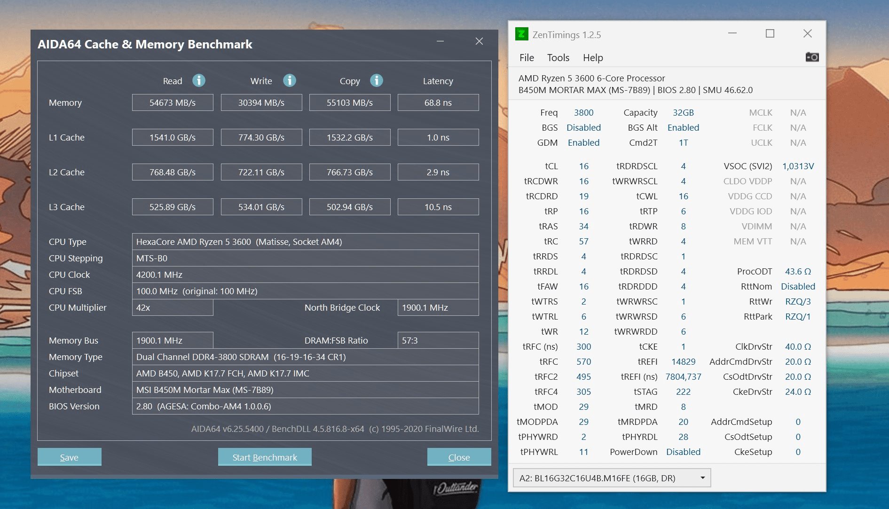Click the tRAS value 34
Image resolution: width=889 pixels, height=509 pixels.
tap(583, 226)
